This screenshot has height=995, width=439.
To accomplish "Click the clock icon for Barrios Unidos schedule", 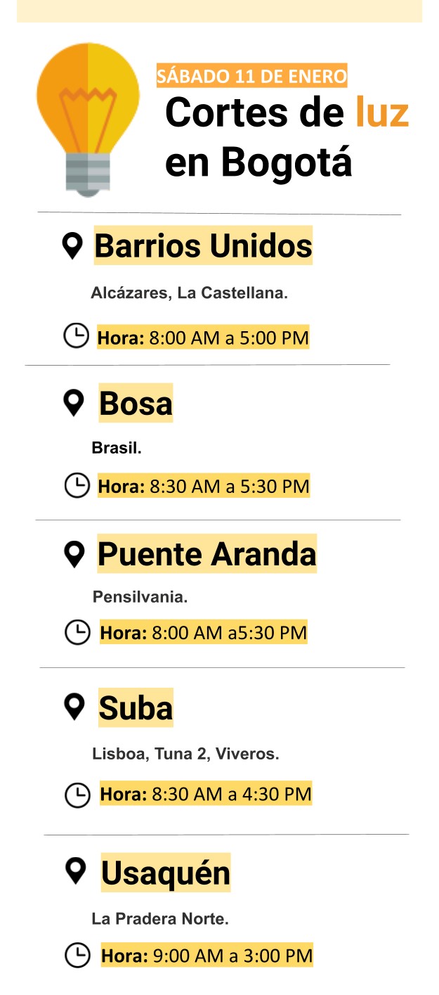I will tap(76, 335).
